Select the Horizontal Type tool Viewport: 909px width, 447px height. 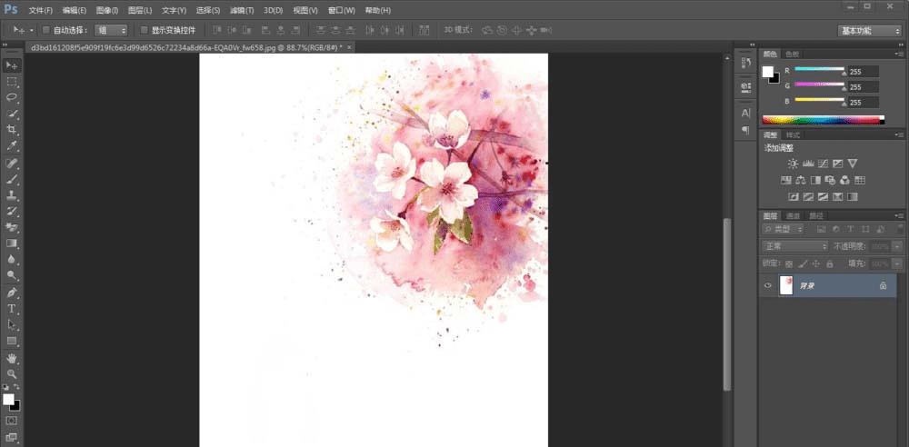(12, 309)
